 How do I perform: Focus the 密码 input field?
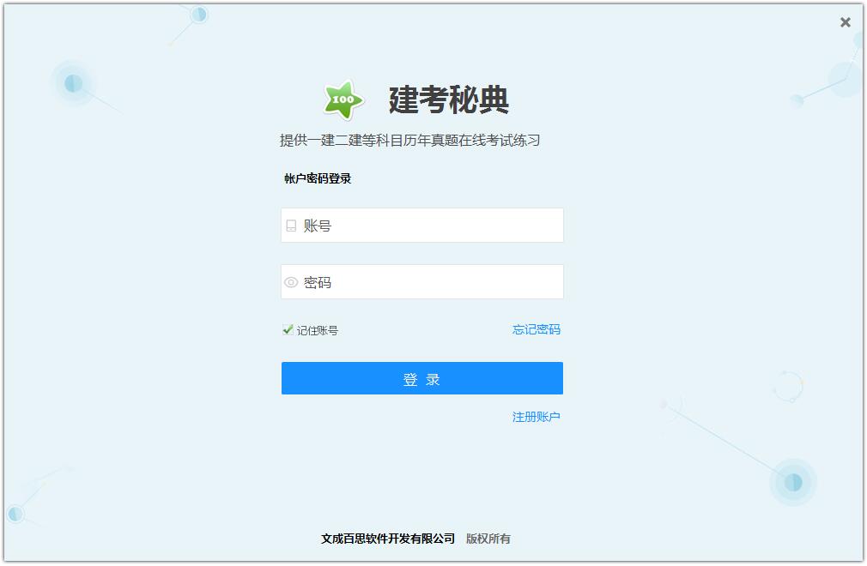pos(421,281)
